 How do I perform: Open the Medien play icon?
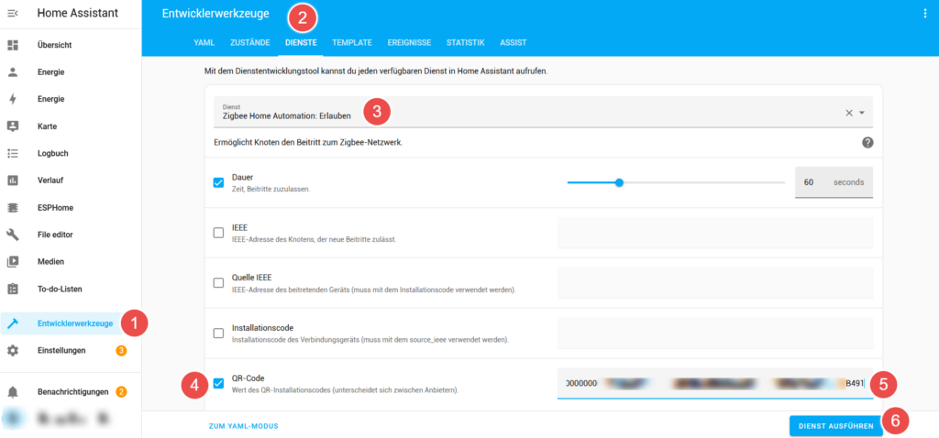(13, 261)
